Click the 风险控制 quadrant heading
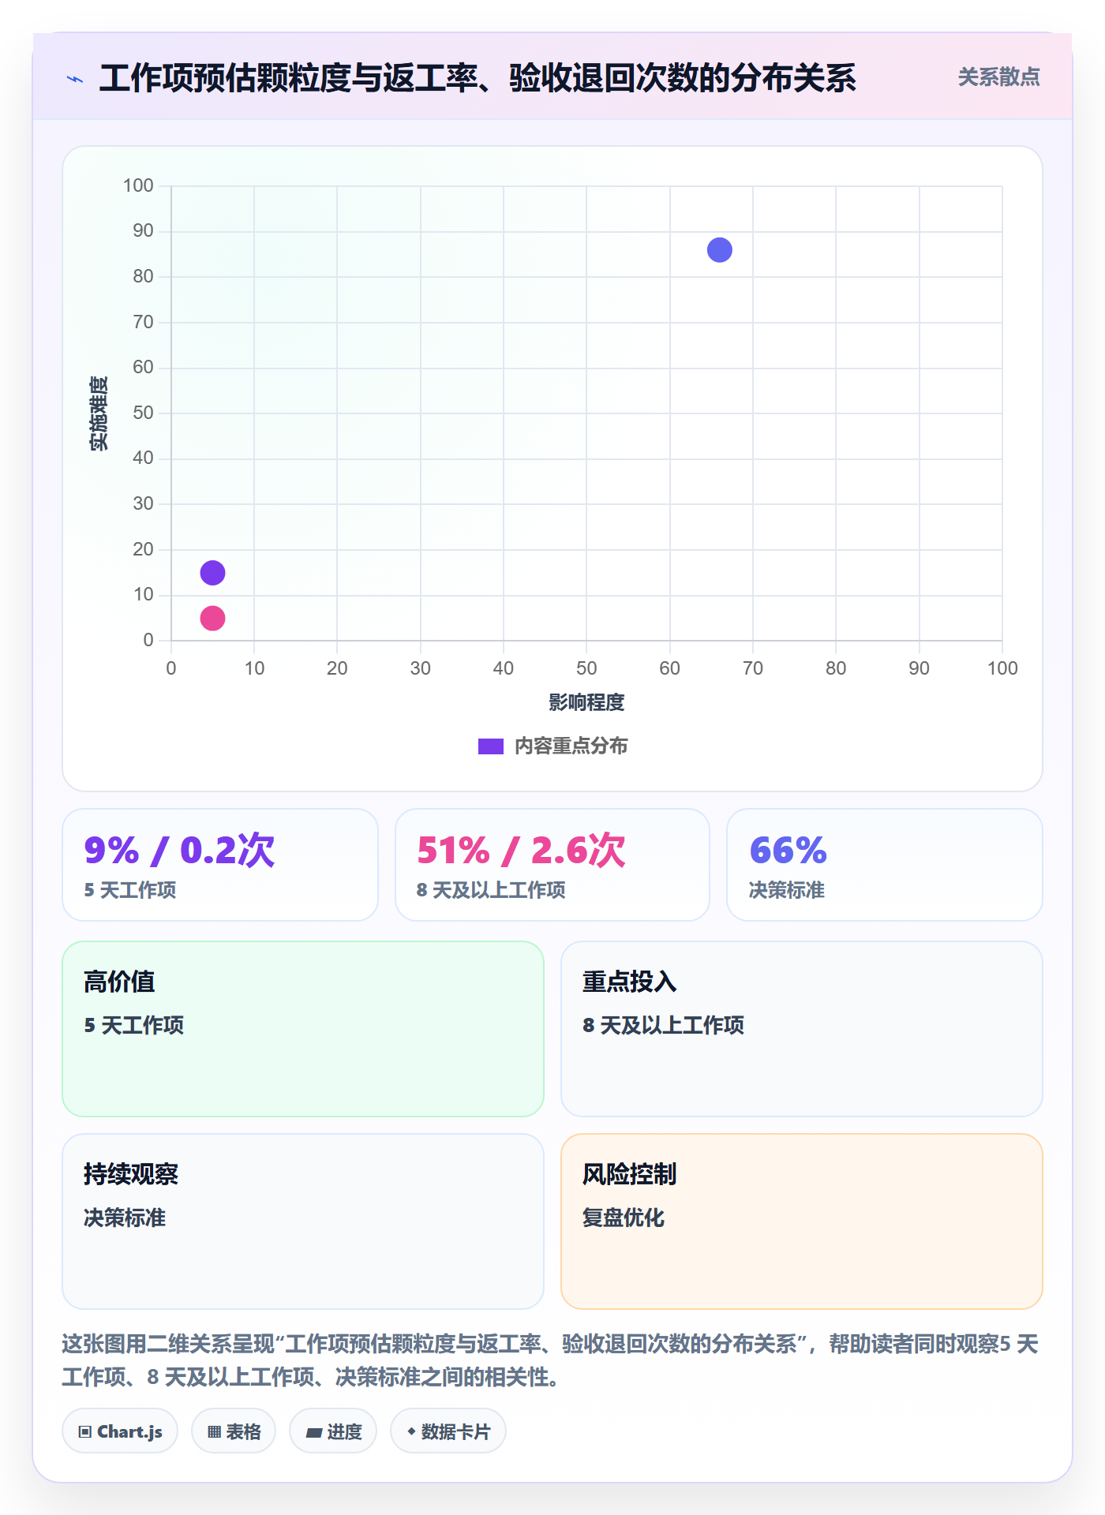 pos(629,1174)
